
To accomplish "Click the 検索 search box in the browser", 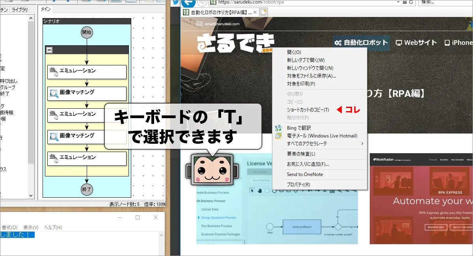I will tap(445, 2).
